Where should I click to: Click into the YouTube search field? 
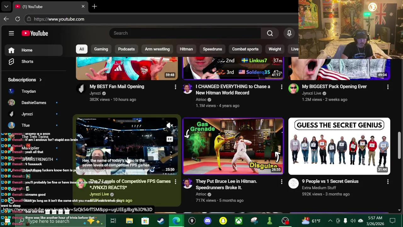coord(185,33)
